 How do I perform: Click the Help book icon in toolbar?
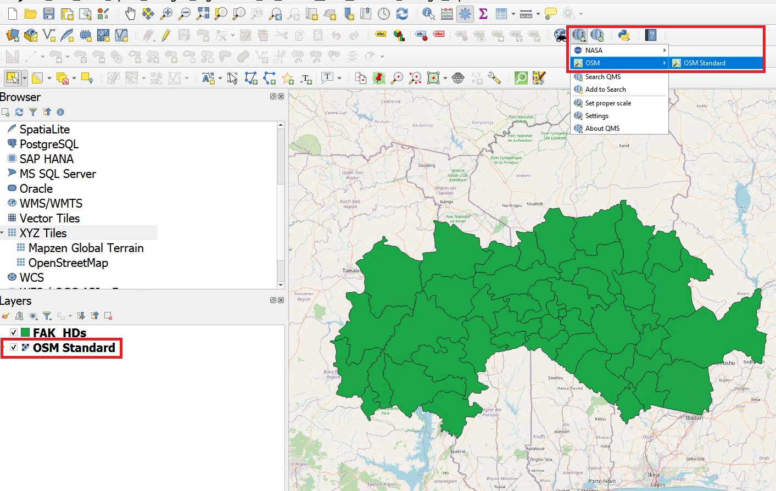pyautogui.click(x=651, y=35)
